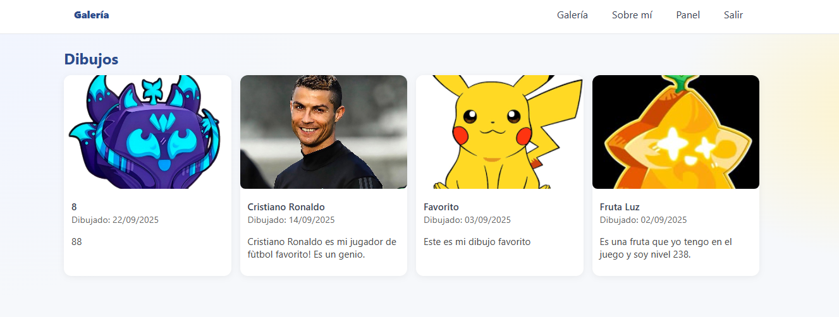The image size is (839, 317).
Task: Click the "Favorito" card title
Action: pos(441,207)
